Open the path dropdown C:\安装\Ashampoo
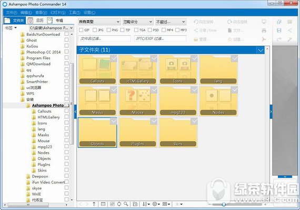Image resolution: width=300 pixels, height=210 pixels. coord(52,28)
